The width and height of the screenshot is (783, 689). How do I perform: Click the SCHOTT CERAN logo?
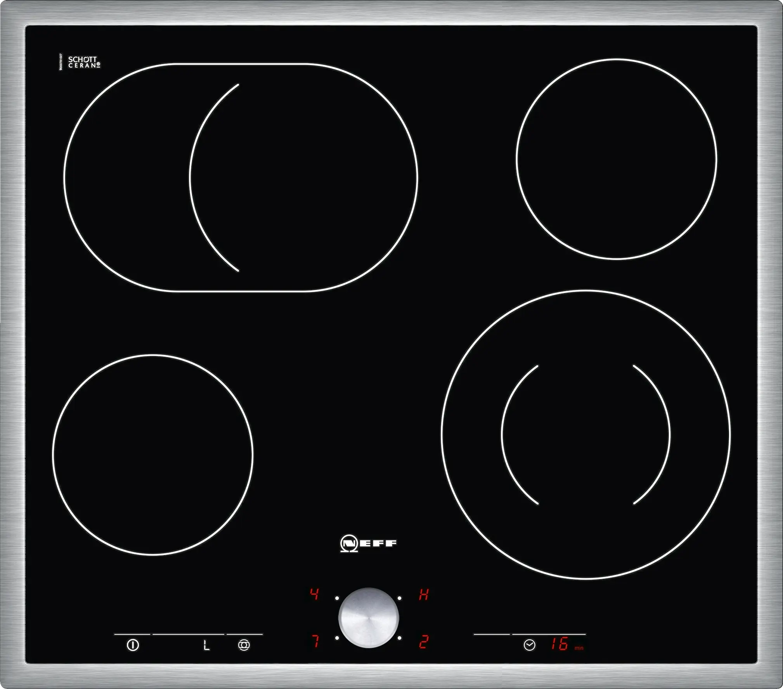point(84,62)
